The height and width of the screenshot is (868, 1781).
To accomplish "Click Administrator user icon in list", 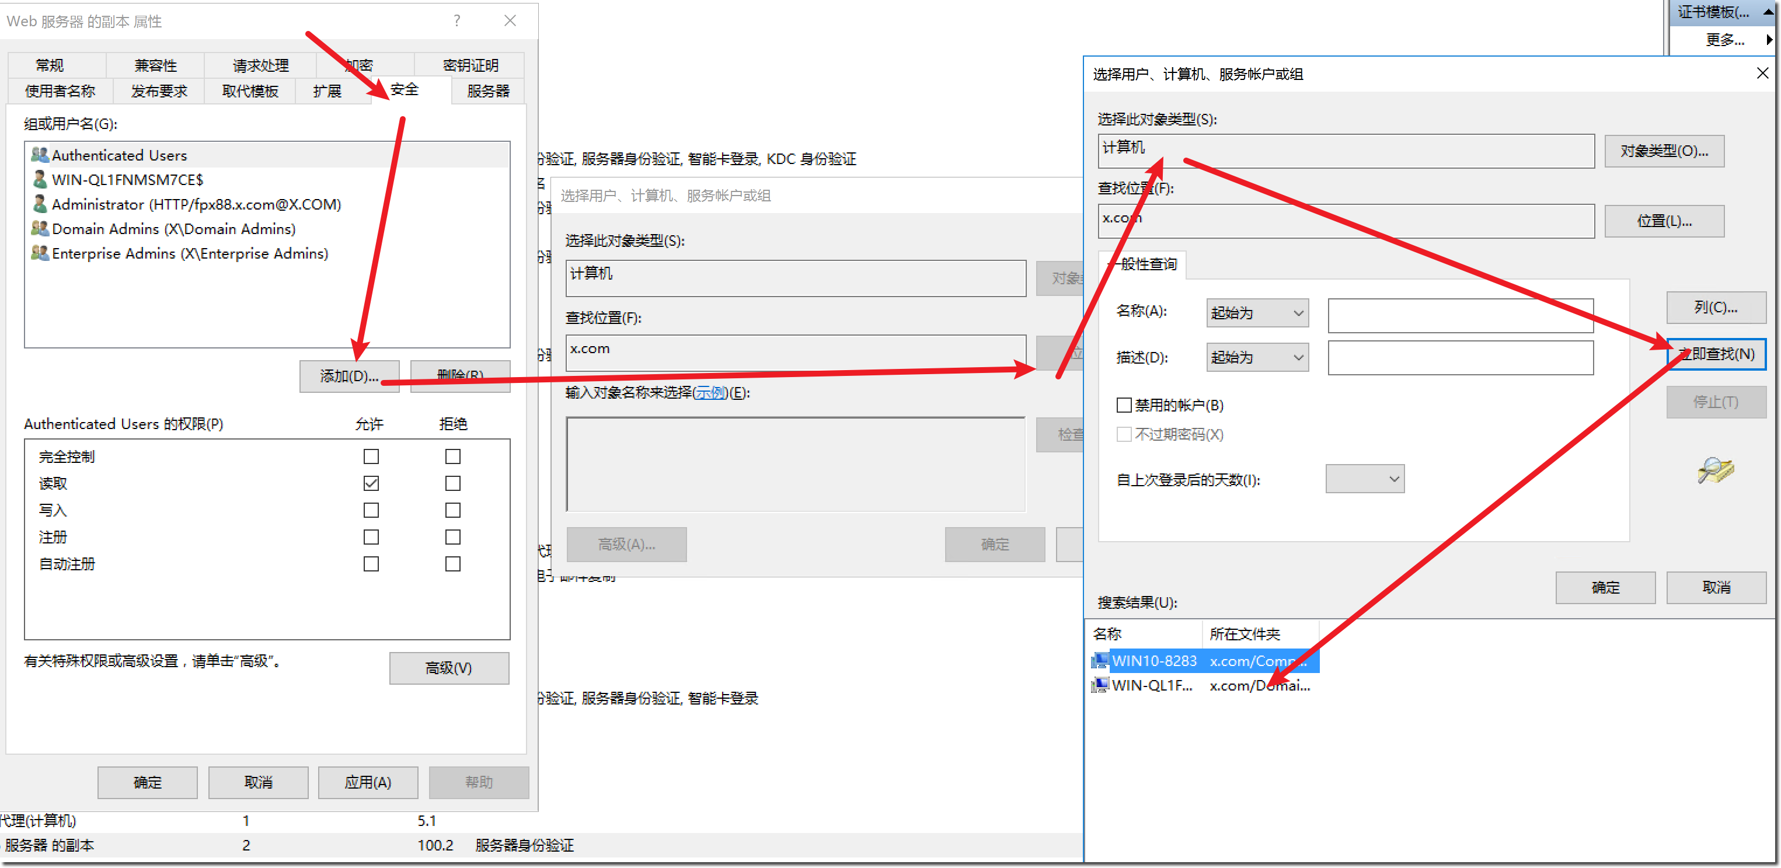I will point(40,204).
